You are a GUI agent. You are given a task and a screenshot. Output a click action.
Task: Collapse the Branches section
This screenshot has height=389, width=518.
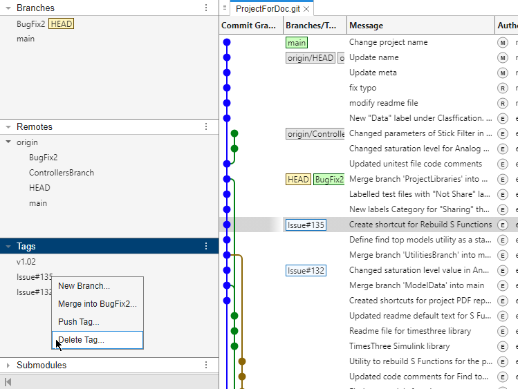(x=8, y=8)
